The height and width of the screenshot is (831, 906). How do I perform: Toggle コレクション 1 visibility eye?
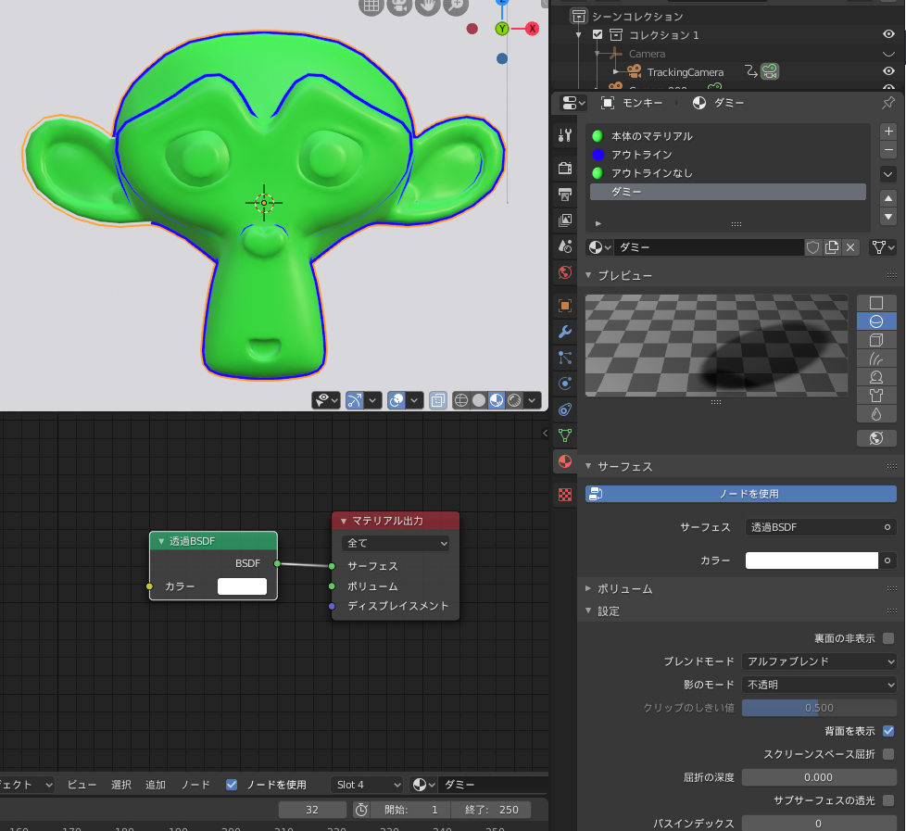(888, 34)
